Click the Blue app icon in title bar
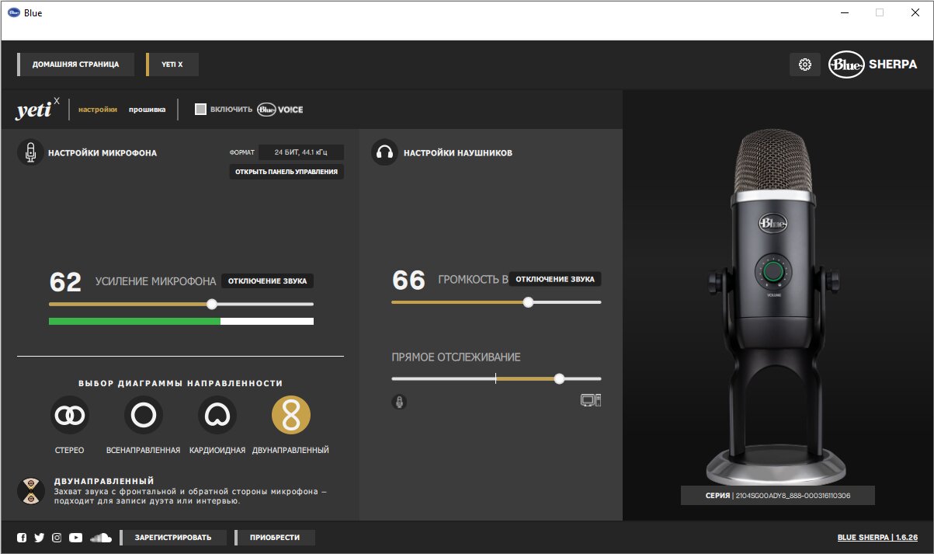 (13, 12)
